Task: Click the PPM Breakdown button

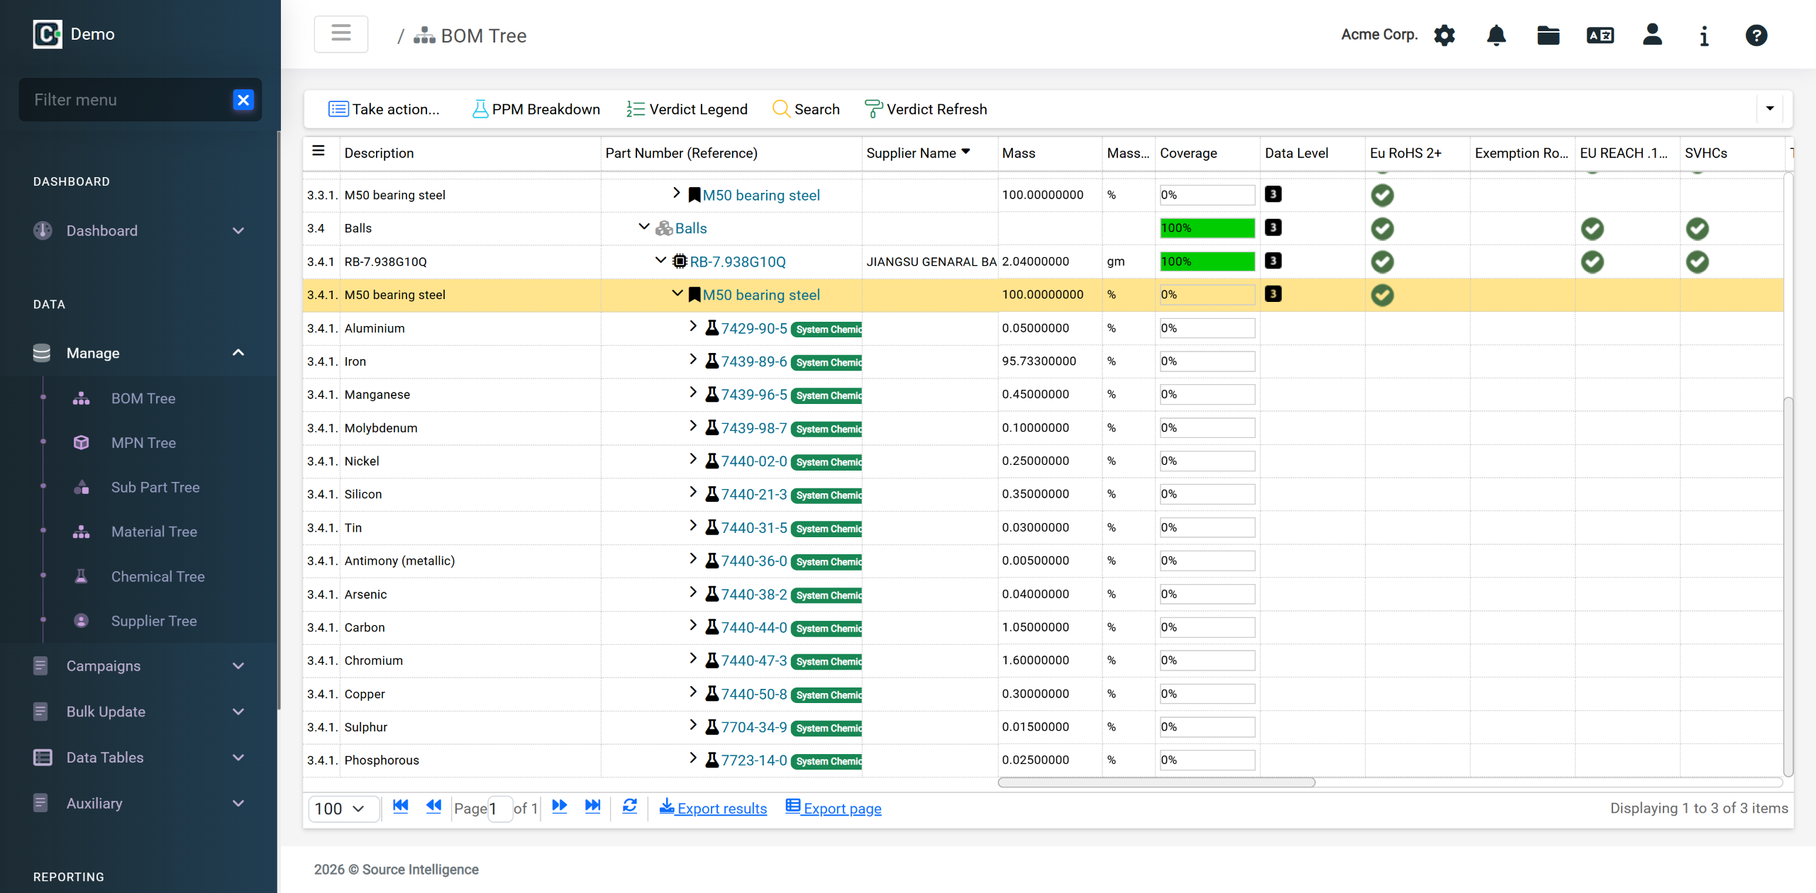Action: tap(536, 109)
